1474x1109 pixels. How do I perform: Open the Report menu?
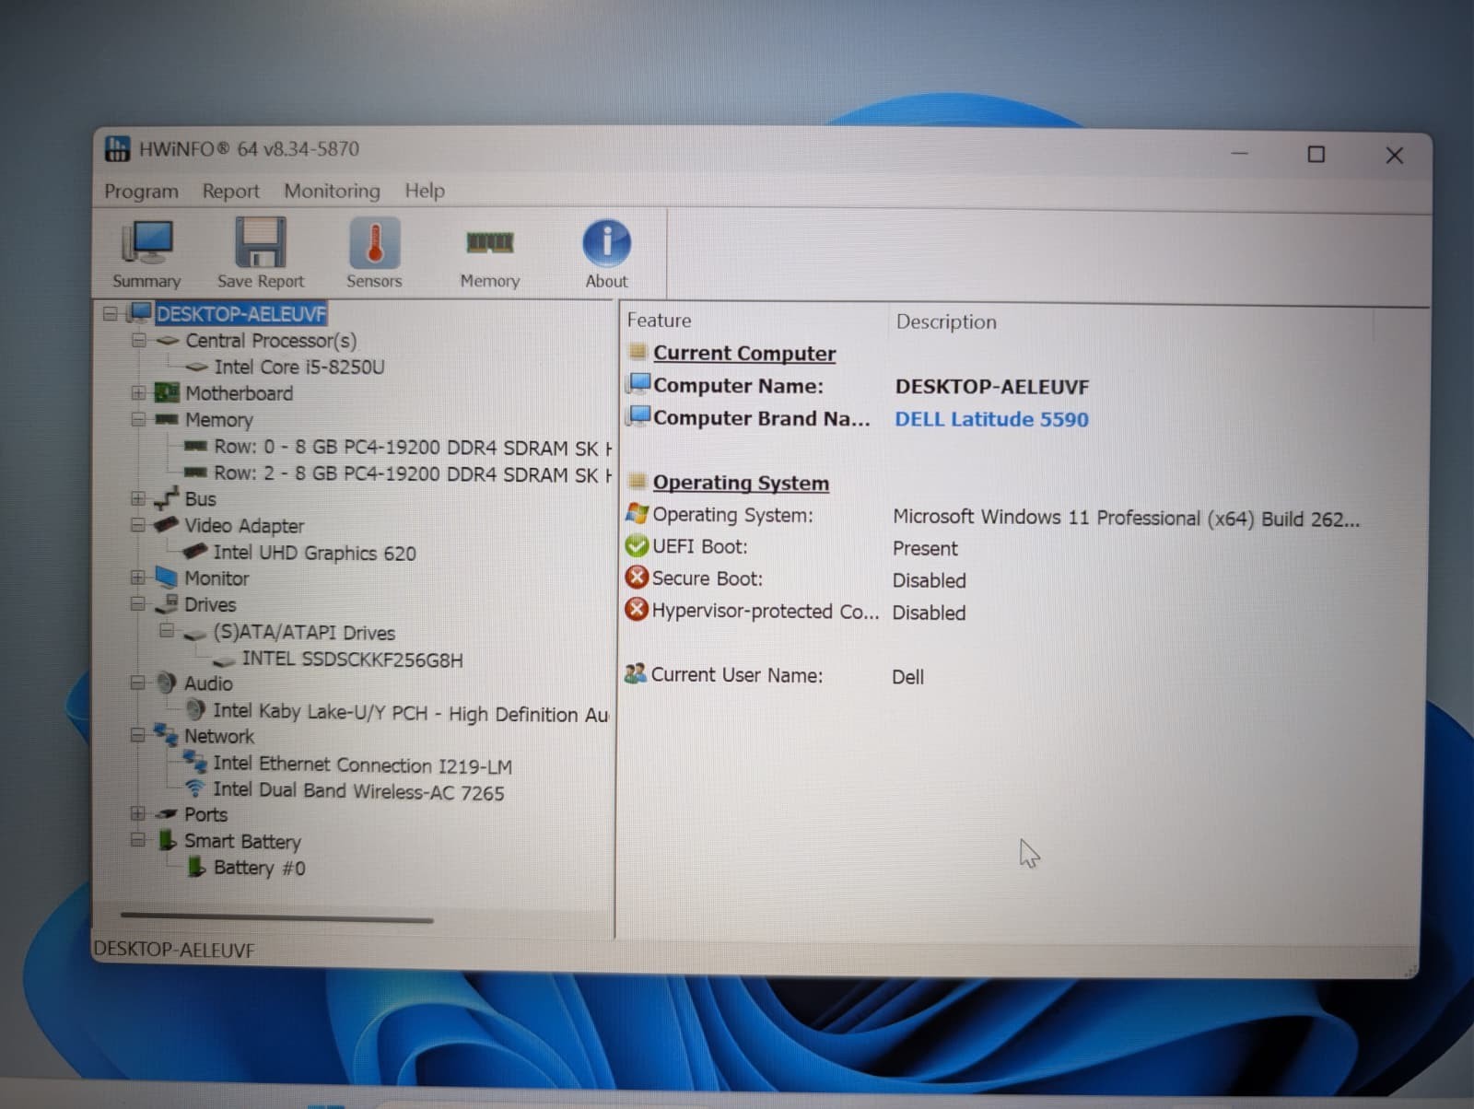point(230,192)
